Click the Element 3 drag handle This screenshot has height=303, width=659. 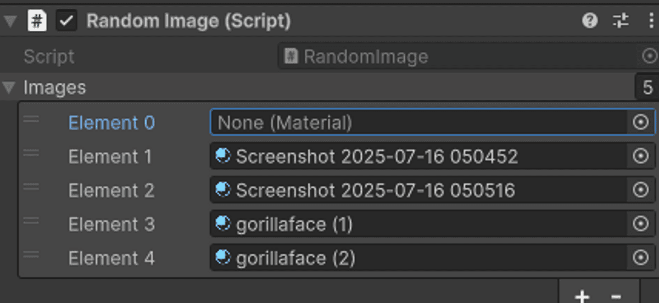(x=31, y=222)
